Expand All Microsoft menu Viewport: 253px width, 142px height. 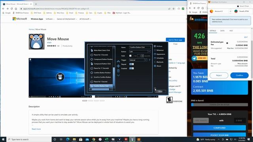85,19
